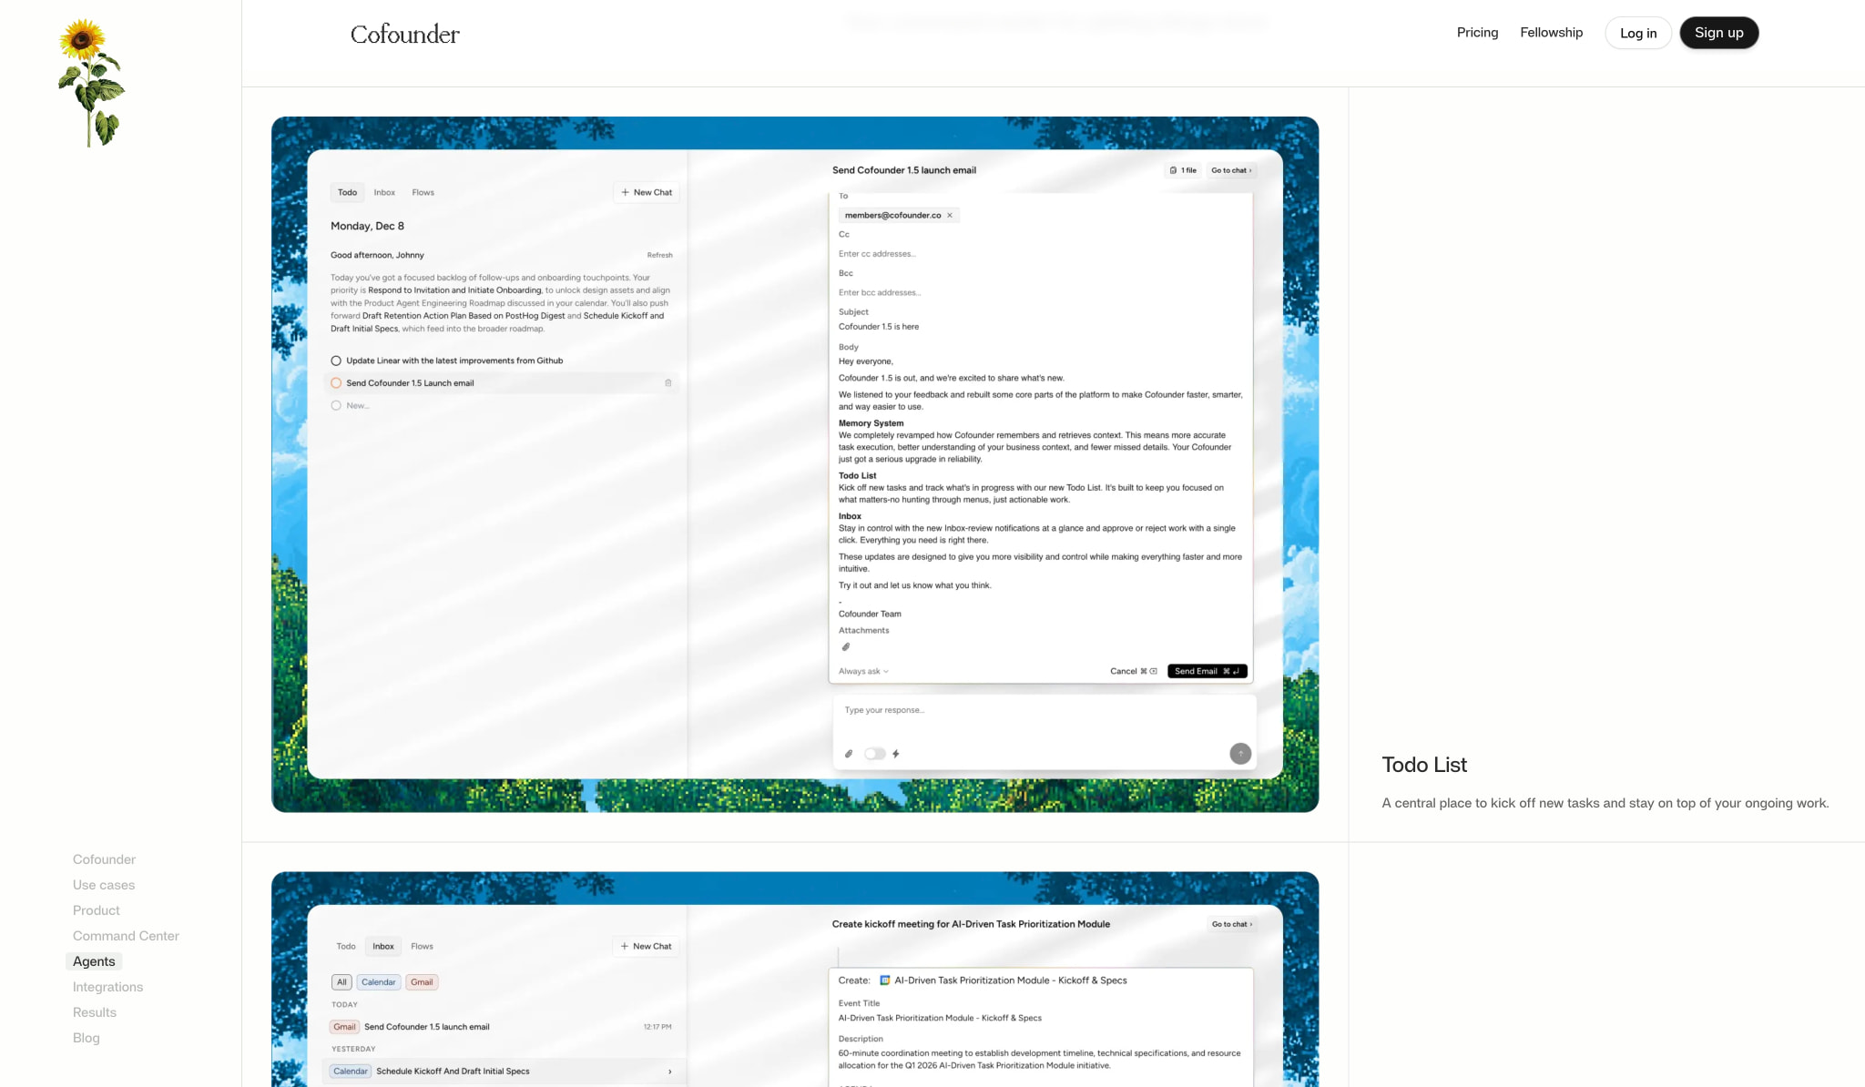Image resolution: width=1865 pixels, height=1087 pixels.
Task: Select the Inbox tab in second mockup
Action: click(383, 947)
